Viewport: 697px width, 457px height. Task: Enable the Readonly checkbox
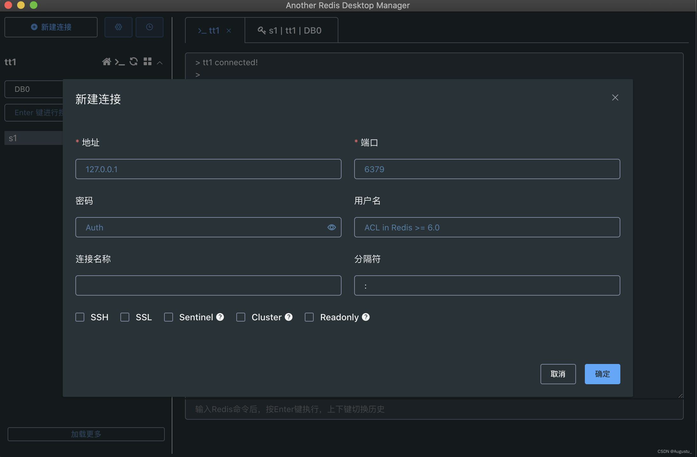[x=309, y=317]
